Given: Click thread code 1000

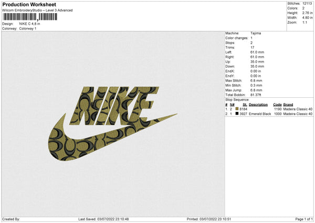Looking at the screenshot, I should (x=278, y=114).
